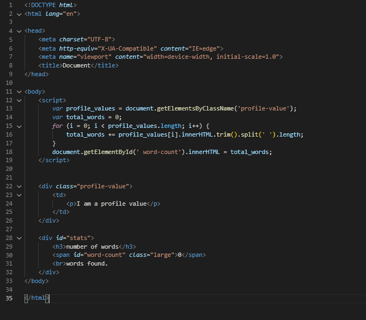Click class="profile-value" on line 22

[x=93, y=186]
